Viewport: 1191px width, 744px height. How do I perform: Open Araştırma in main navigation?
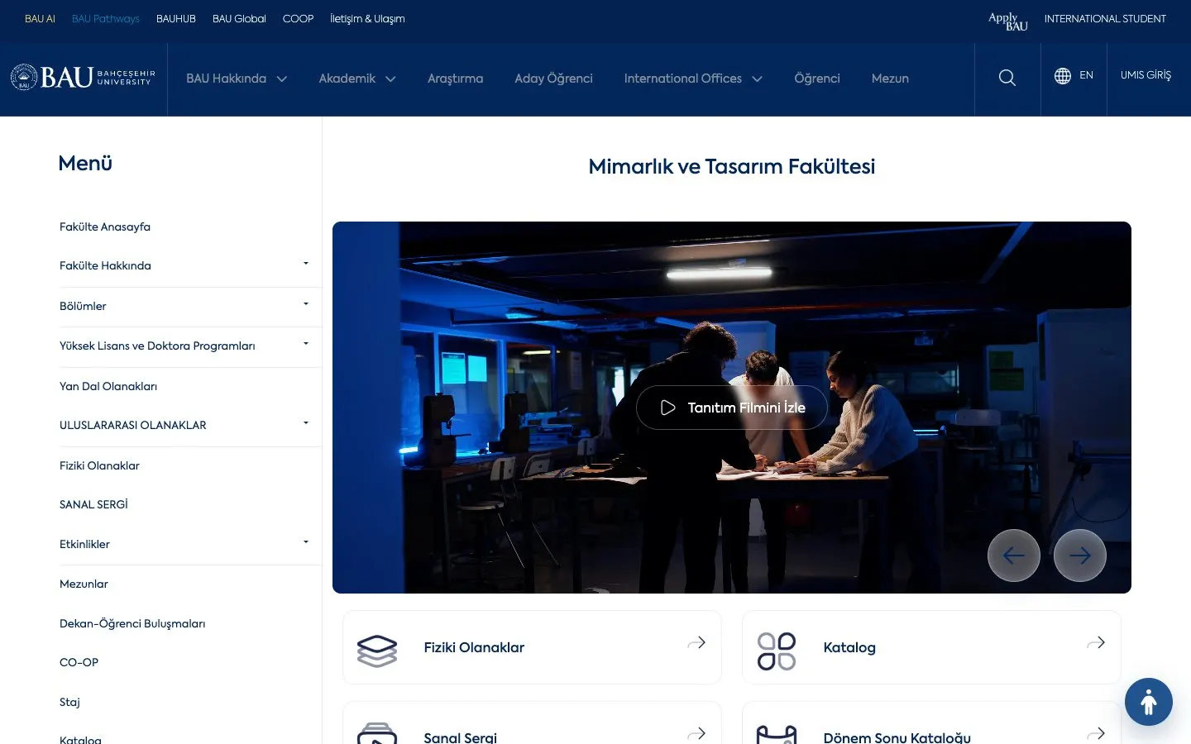point(456,79)
